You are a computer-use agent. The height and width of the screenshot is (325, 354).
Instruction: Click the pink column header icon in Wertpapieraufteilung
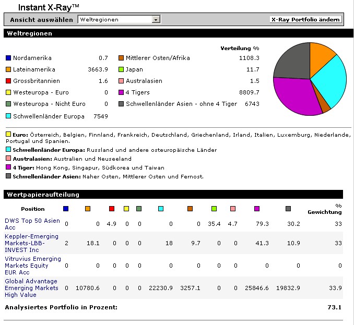tap(233, 209)
